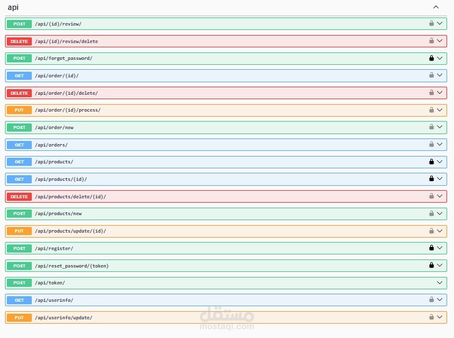
Task: Click the lock icon on GET /api/order/{id}/
Action: (x=432, y=75)
